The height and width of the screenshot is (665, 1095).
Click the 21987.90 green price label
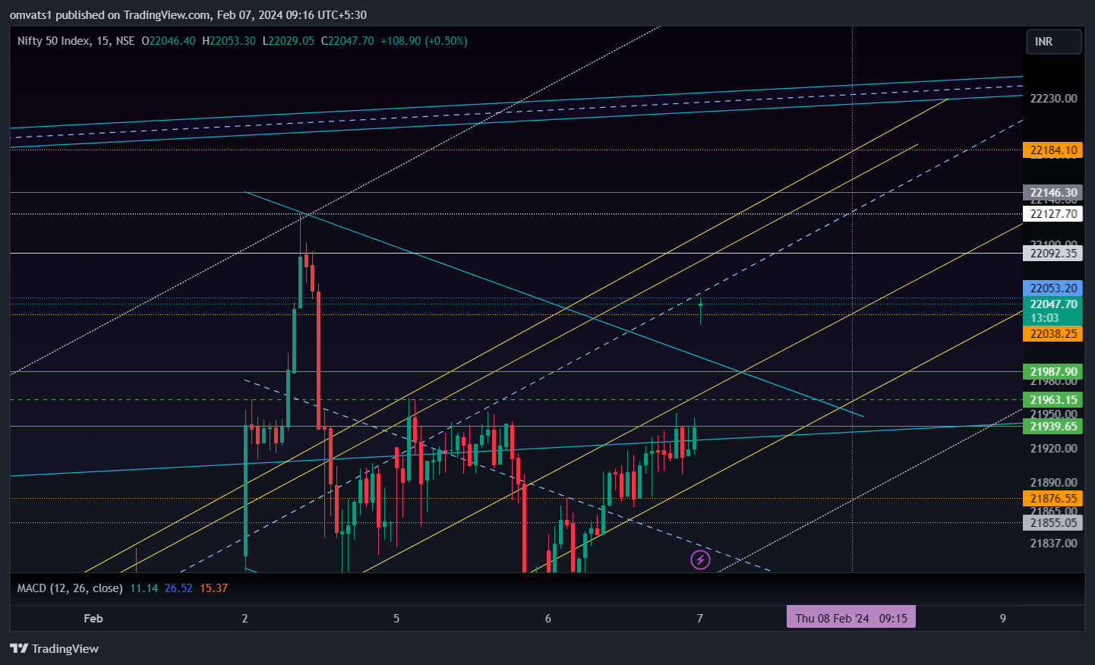click(x=1052, y=372)
